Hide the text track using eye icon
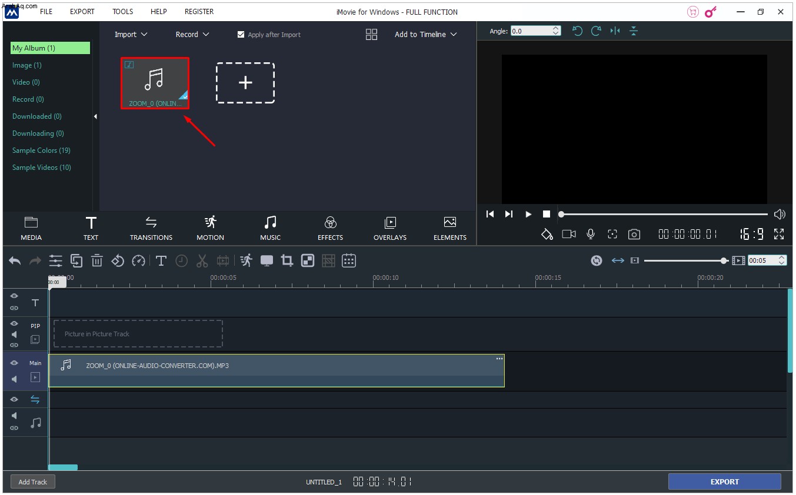The width and height of the screenshot is (796, 495). pos(14,296)
